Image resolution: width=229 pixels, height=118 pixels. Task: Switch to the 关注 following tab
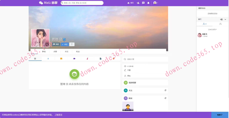(x=67, y=51)
